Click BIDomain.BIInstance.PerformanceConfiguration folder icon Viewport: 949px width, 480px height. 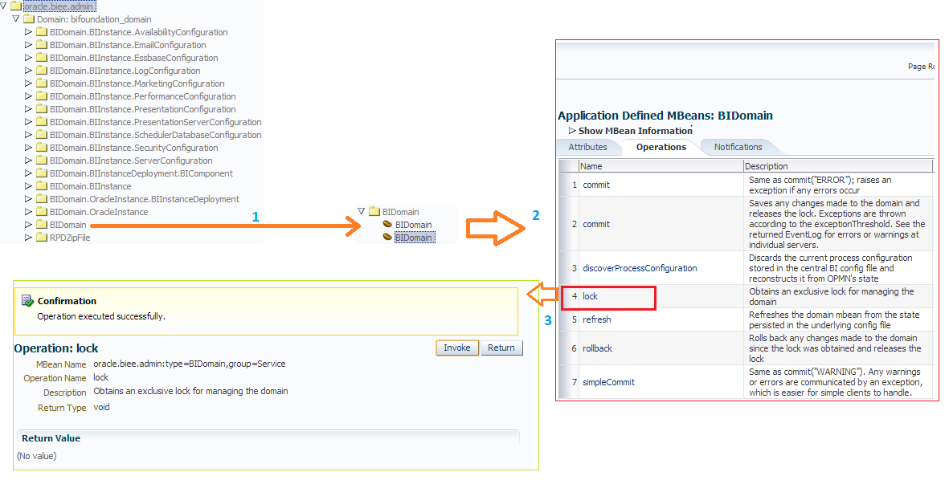pos(41,96)
